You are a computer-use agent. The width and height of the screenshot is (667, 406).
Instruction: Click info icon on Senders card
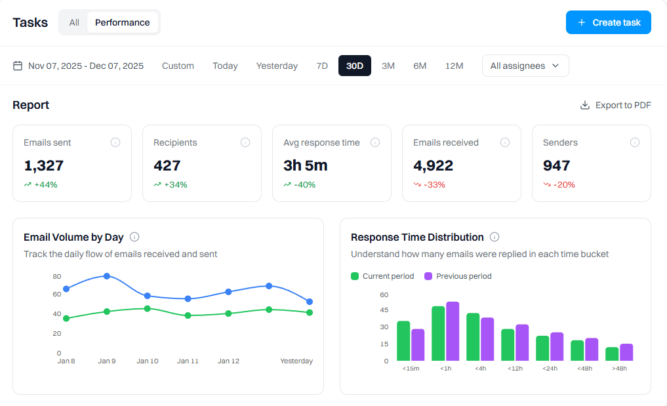click(635, 142)
